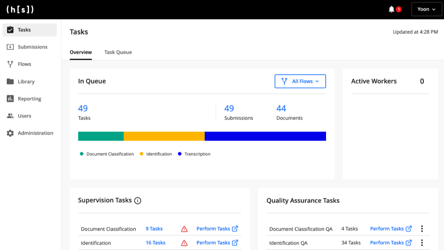This screenshot has height=250, width=444.
Task: Click the Transcription legend label
Action: (198, 154)
